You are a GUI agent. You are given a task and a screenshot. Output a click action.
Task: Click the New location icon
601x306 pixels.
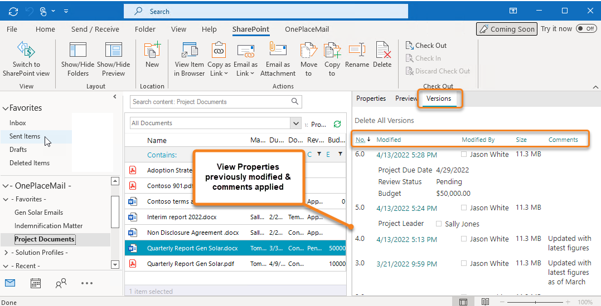(x=152, y=50)
